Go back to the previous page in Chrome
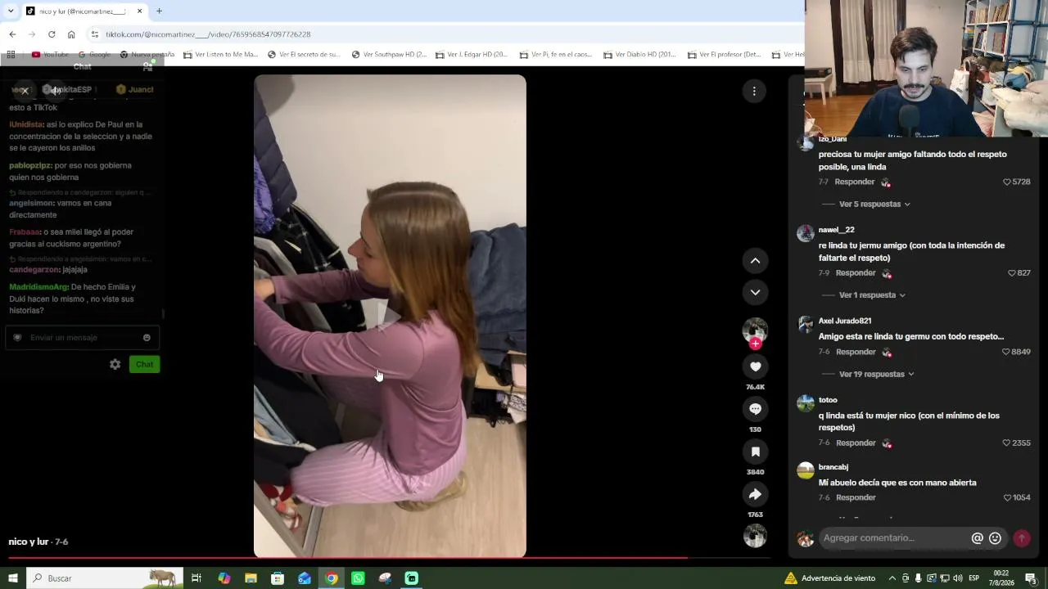Viewport: 1048px width, 589px height. (12, 34)
